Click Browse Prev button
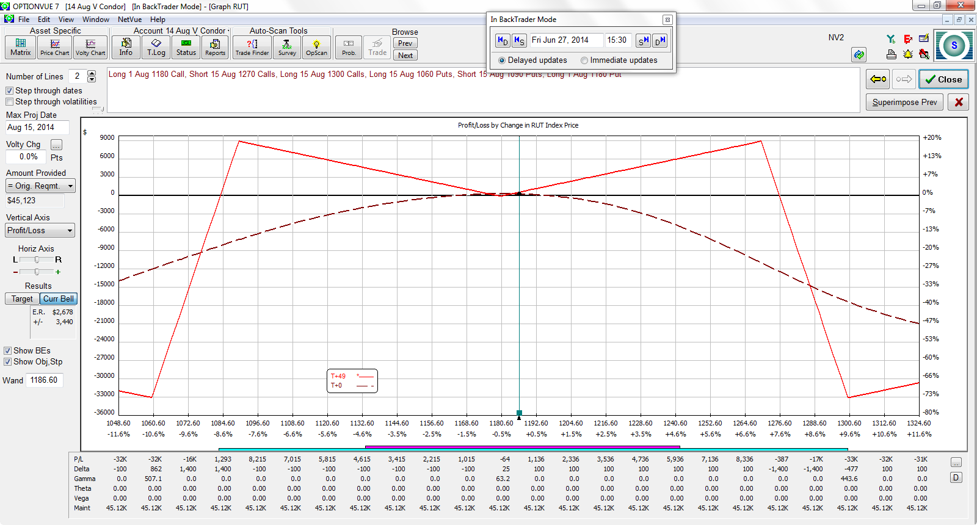Viewport: 977px width, 525px height. [405, 43]
